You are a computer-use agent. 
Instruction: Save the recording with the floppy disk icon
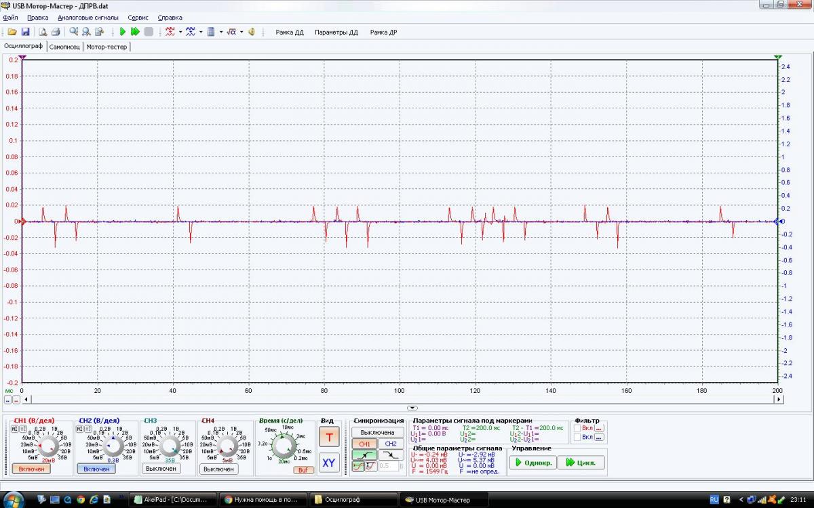(x=25, y=32)
